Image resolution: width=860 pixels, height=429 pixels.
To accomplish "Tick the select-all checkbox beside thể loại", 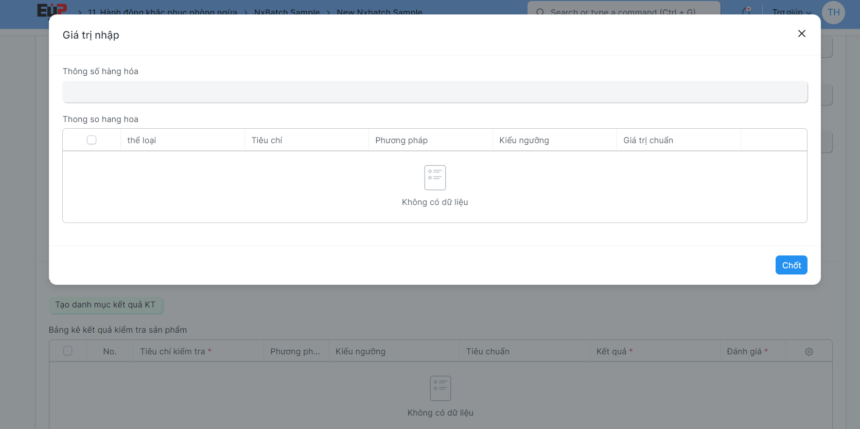I will [x=92, y=140].
